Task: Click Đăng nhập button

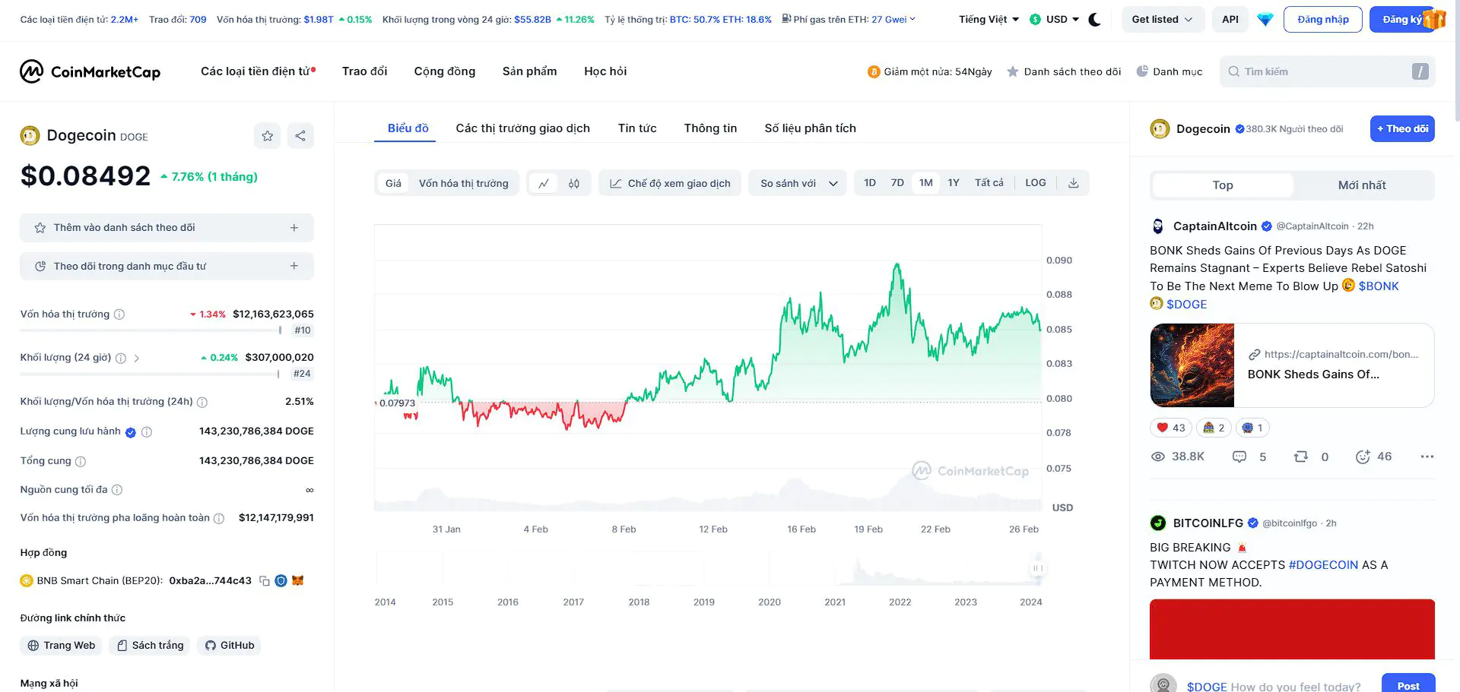Action: click(1323, 20)
